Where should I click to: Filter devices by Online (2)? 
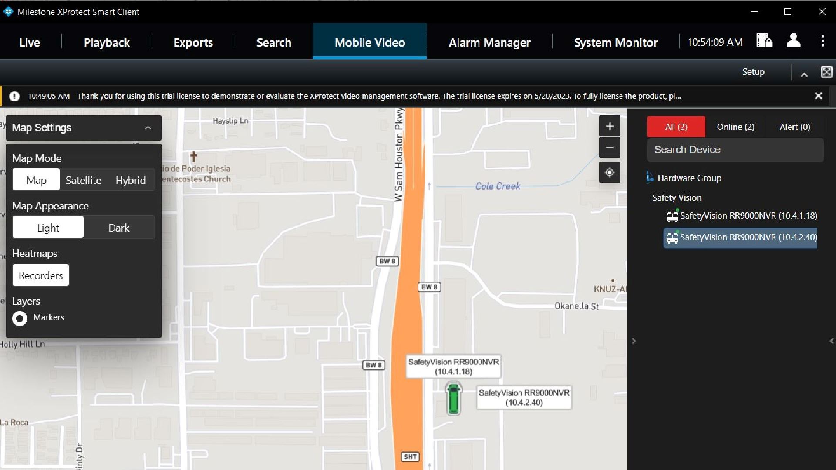(735, 127)
